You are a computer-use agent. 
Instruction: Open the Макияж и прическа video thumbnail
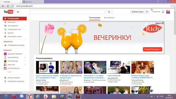[71, 67]
